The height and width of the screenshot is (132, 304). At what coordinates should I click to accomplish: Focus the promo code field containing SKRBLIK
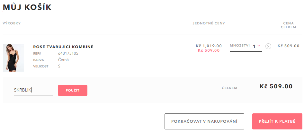point(33,90)
